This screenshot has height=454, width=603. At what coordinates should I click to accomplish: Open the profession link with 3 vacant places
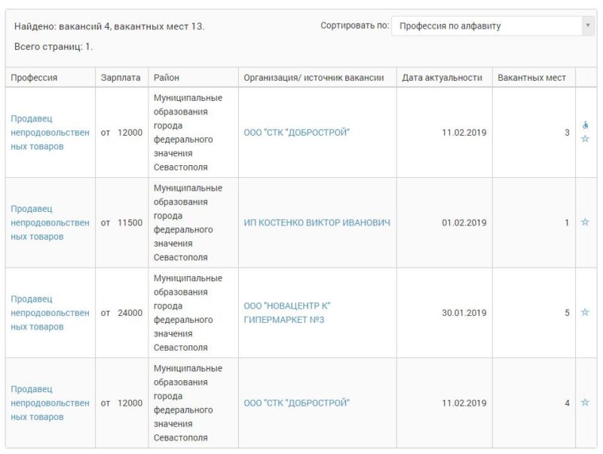point(50,132)
